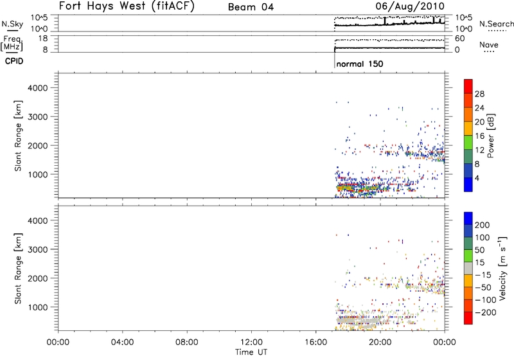Click the '4000' tick on power panel

pos(38,88)
